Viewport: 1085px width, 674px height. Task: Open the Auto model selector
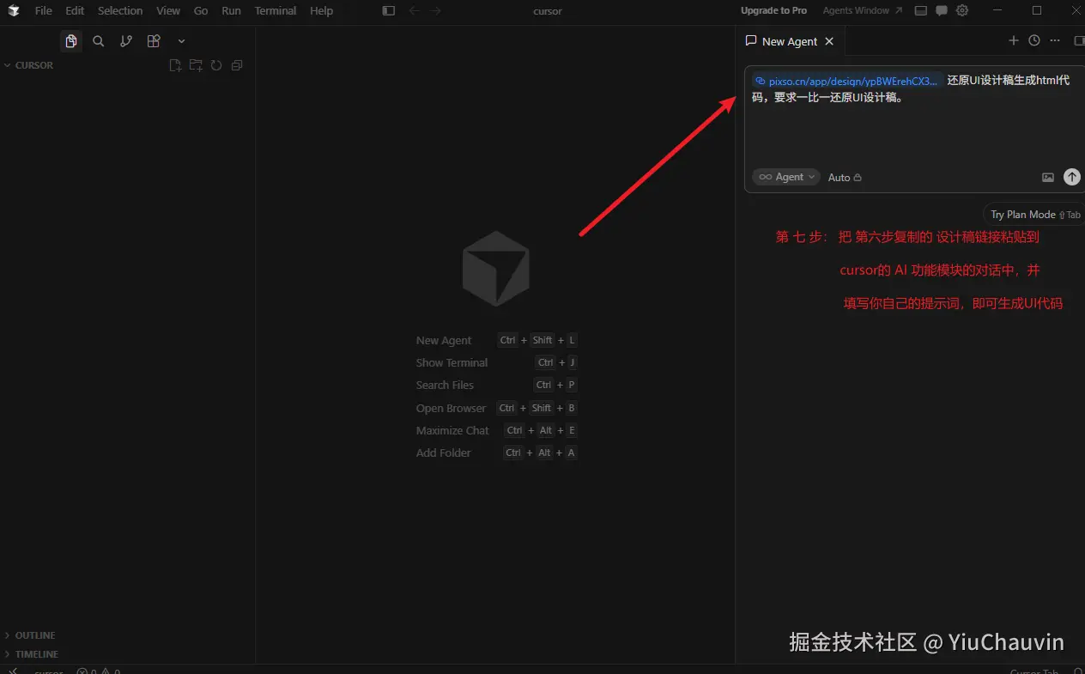(x=845, y=178)
